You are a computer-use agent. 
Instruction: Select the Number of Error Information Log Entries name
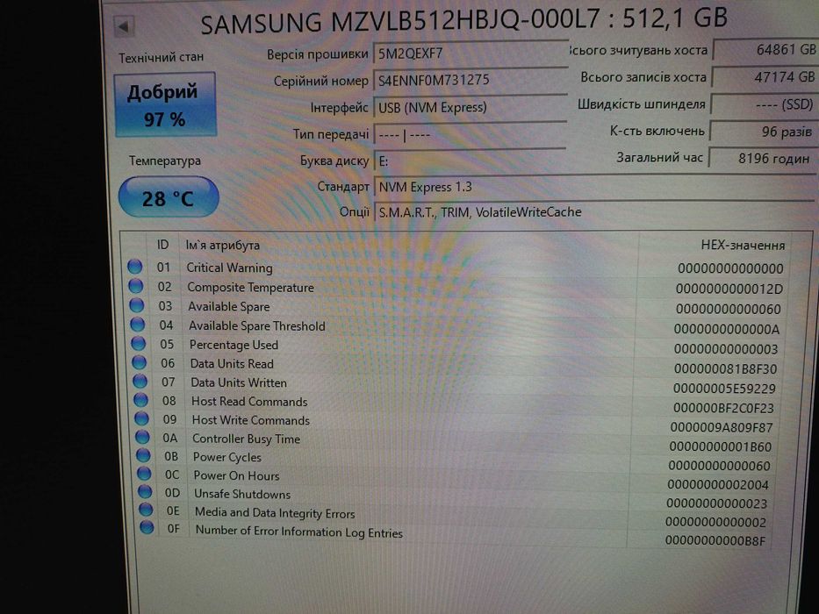299,532
